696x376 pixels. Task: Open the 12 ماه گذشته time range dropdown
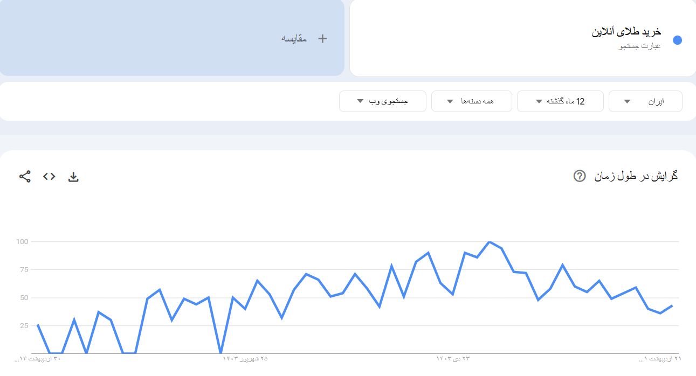point(560,101)
